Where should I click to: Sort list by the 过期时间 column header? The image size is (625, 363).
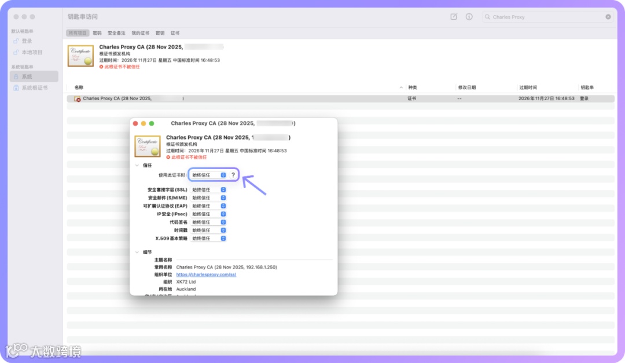click(528, 87)
